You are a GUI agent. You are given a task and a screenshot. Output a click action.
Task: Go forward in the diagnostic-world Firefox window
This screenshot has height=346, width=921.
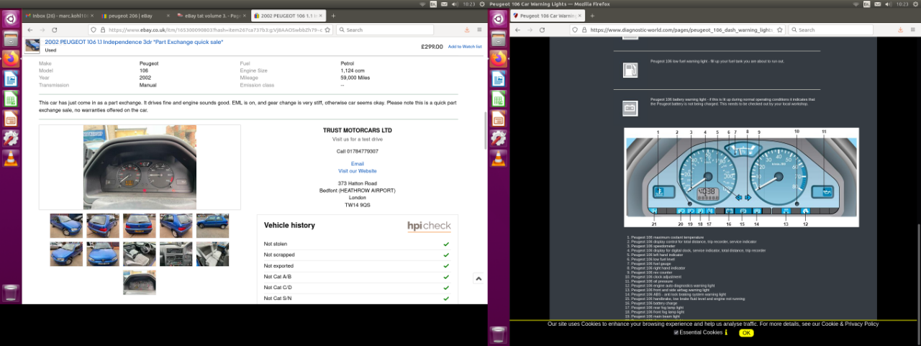pyautogui.click(x=530, y=30)
